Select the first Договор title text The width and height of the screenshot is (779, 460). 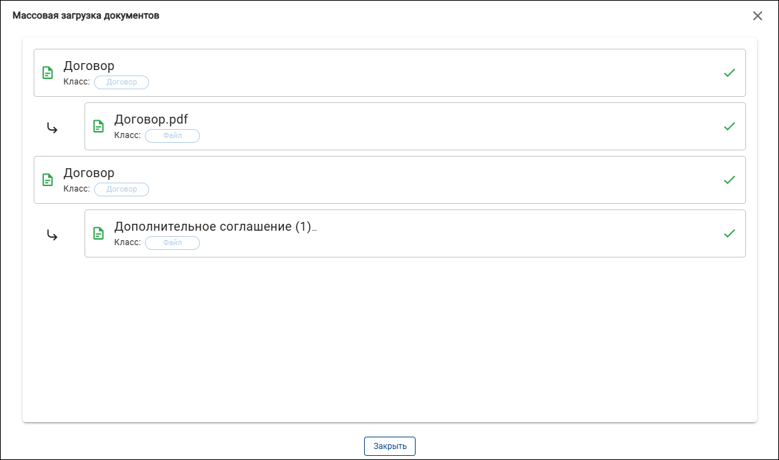pos(89,66)
